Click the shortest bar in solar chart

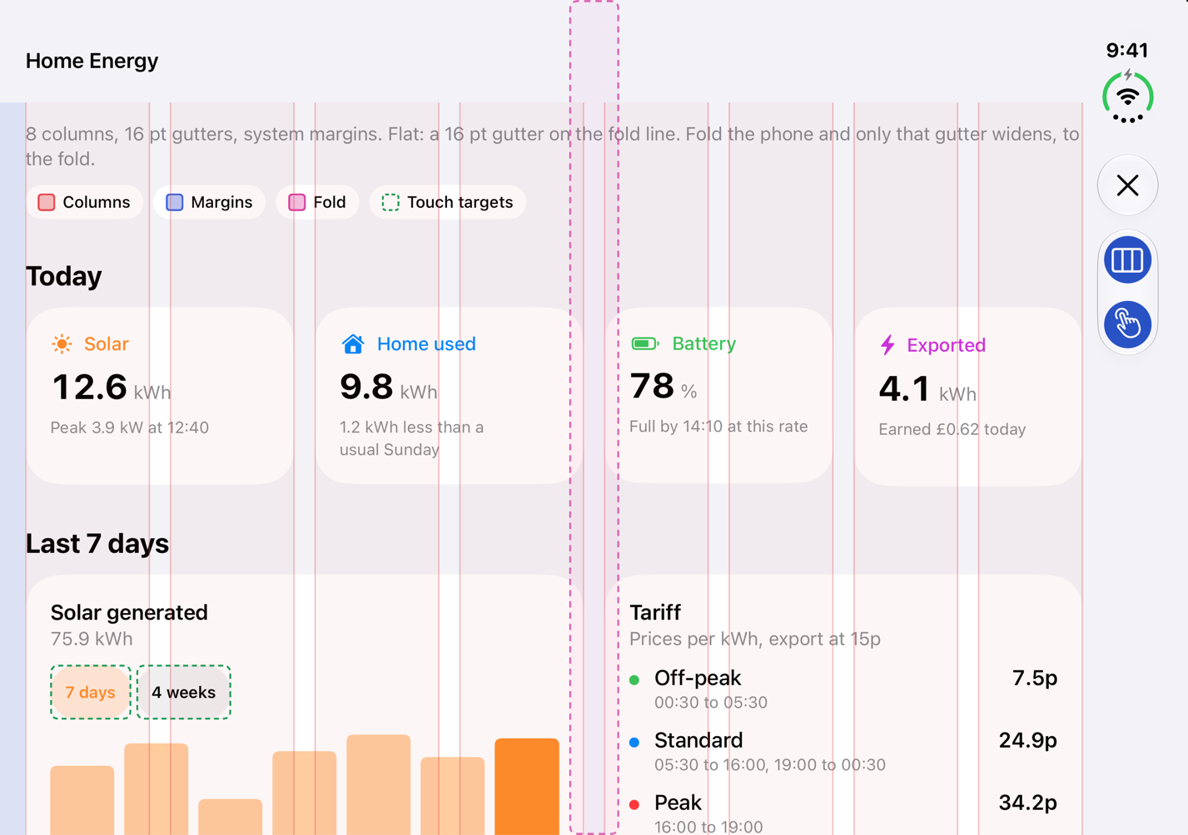pyautogui.click(x=230, y=817)
